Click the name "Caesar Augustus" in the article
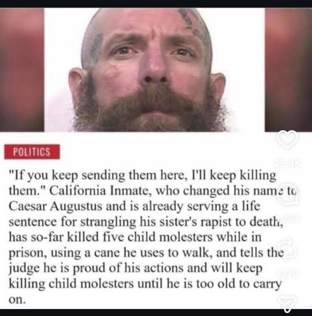Viewport: 312px width, 316px height. 56,207
